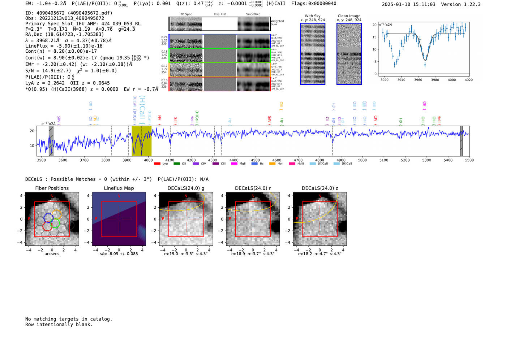Open the DECaLS(24.0) z image
Viewport: 506px width, 344px height.
[320, 219]
